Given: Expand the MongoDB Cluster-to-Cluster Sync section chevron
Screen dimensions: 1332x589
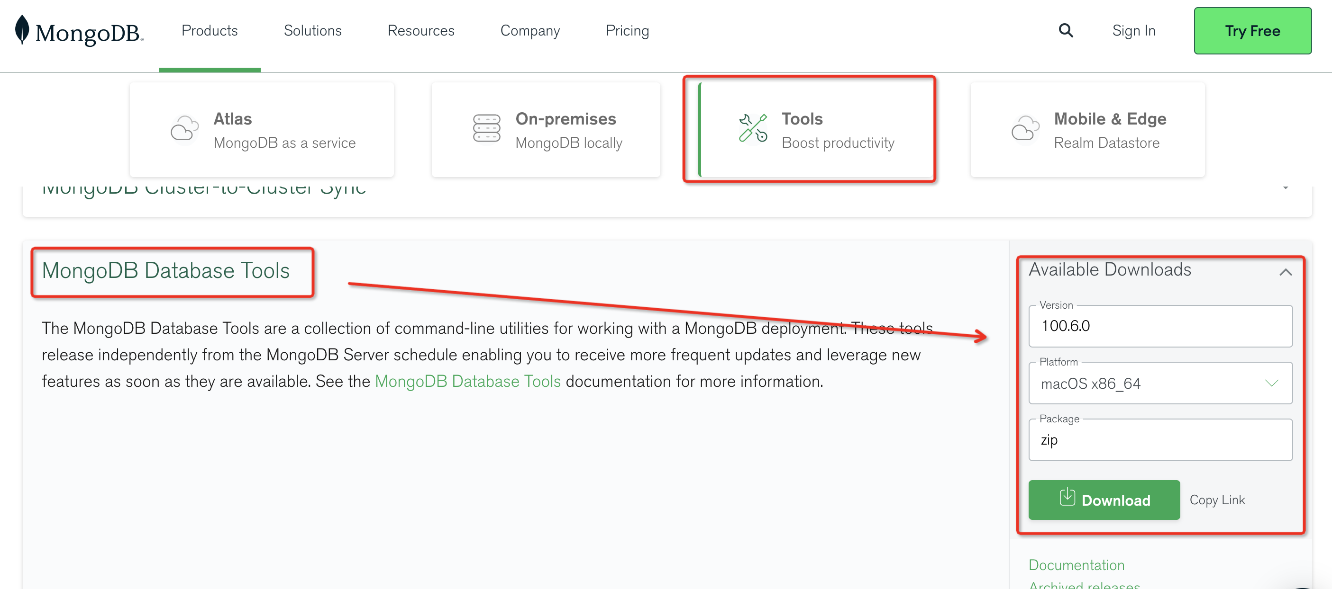Looking at the screenshot, I should [x=1286, y=188].
